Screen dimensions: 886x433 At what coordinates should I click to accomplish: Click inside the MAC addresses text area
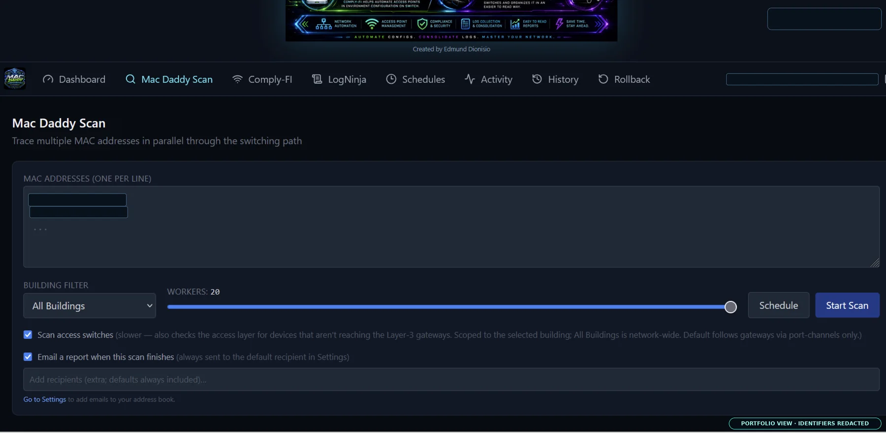coord(451,227)
